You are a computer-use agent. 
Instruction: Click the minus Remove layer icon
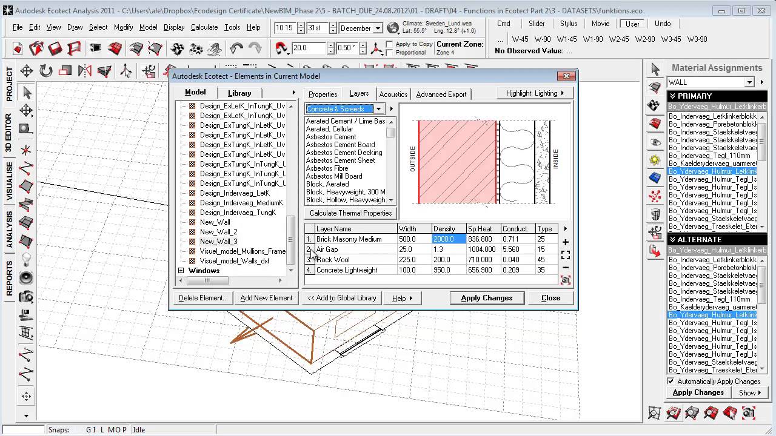[566, 268]
